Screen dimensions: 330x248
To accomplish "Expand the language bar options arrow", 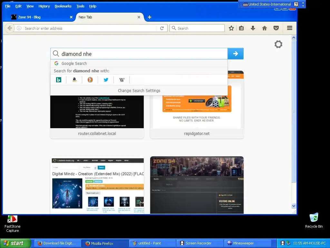I will coord(303,6).
